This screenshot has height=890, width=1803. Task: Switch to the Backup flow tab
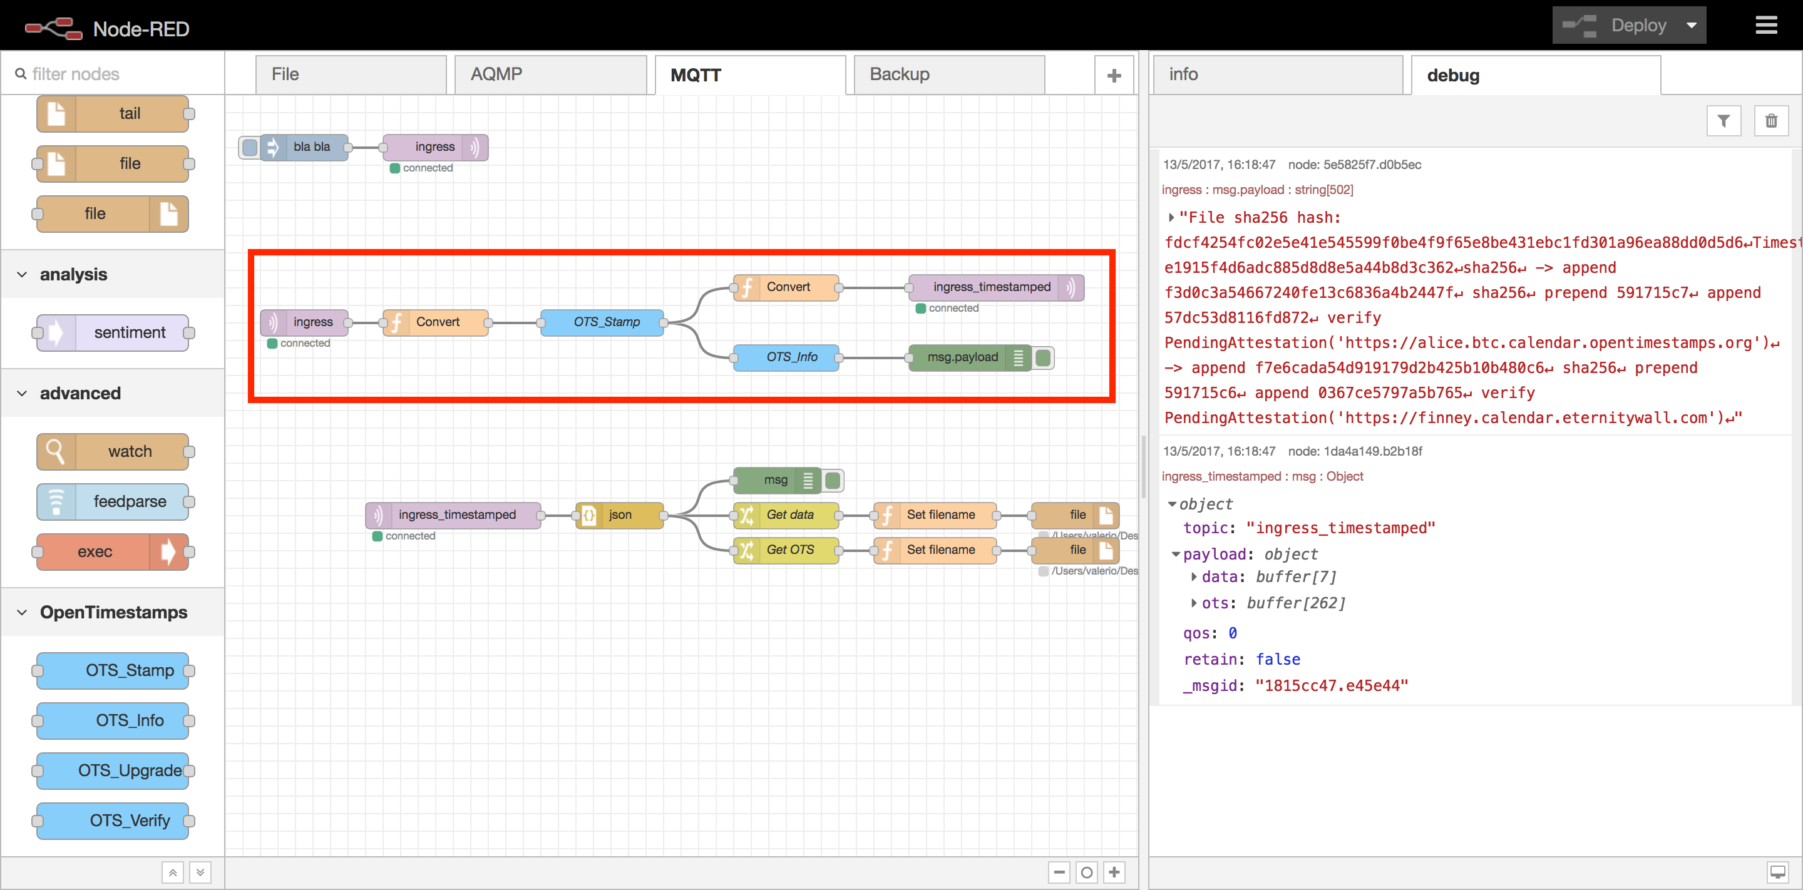(899, 74)
